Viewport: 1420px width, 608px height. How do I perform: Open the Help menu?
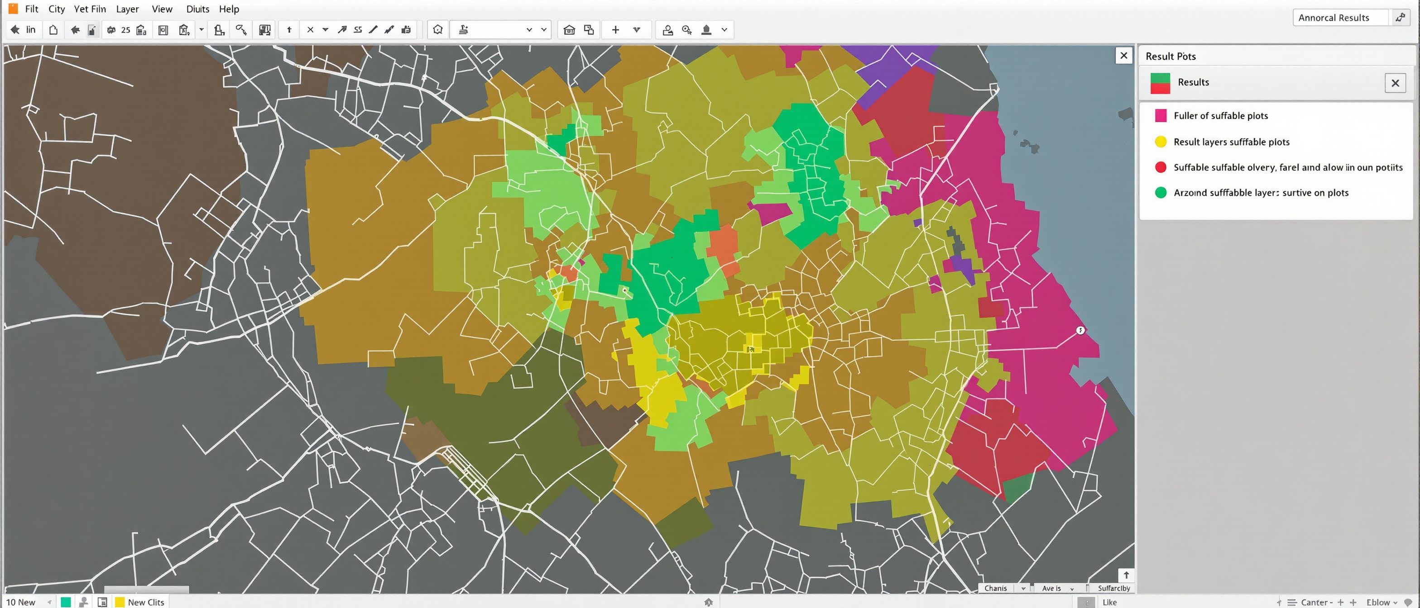click(229, 9)
